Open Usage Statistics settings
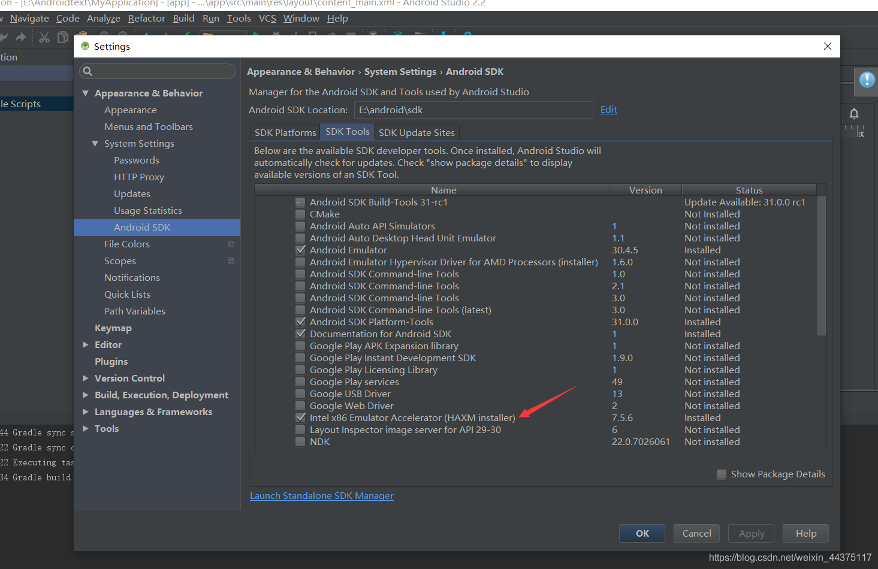This screenshot has width=878, height=569. coord(148,211)
